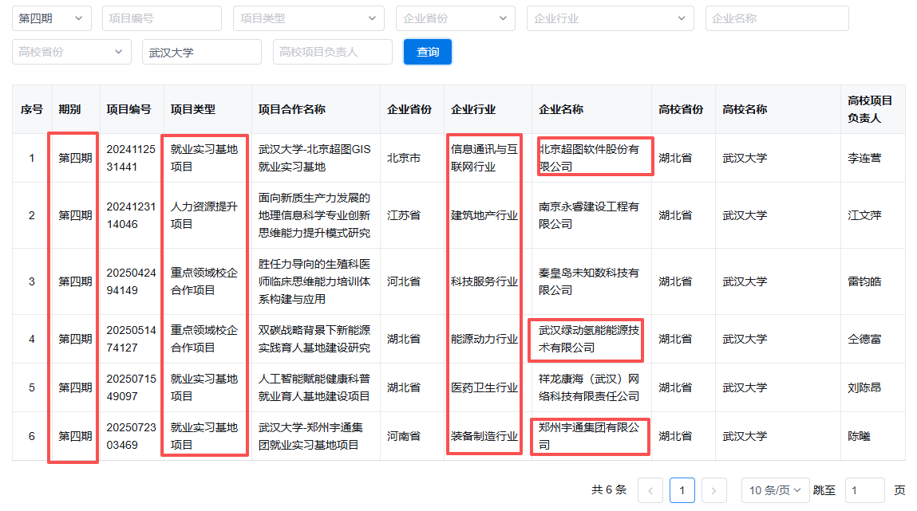Click 武汉大学-郑州宇通集团 project name

pos(310,435)
